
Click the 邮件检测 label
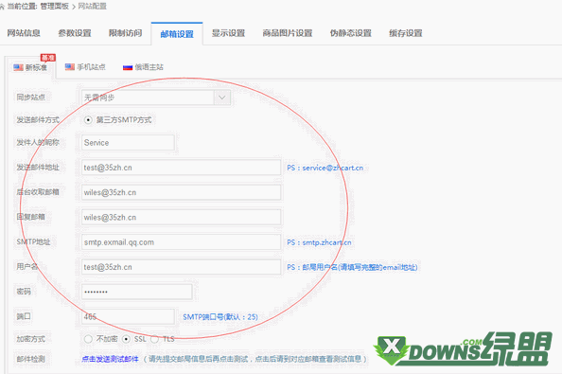coord(31,359)
